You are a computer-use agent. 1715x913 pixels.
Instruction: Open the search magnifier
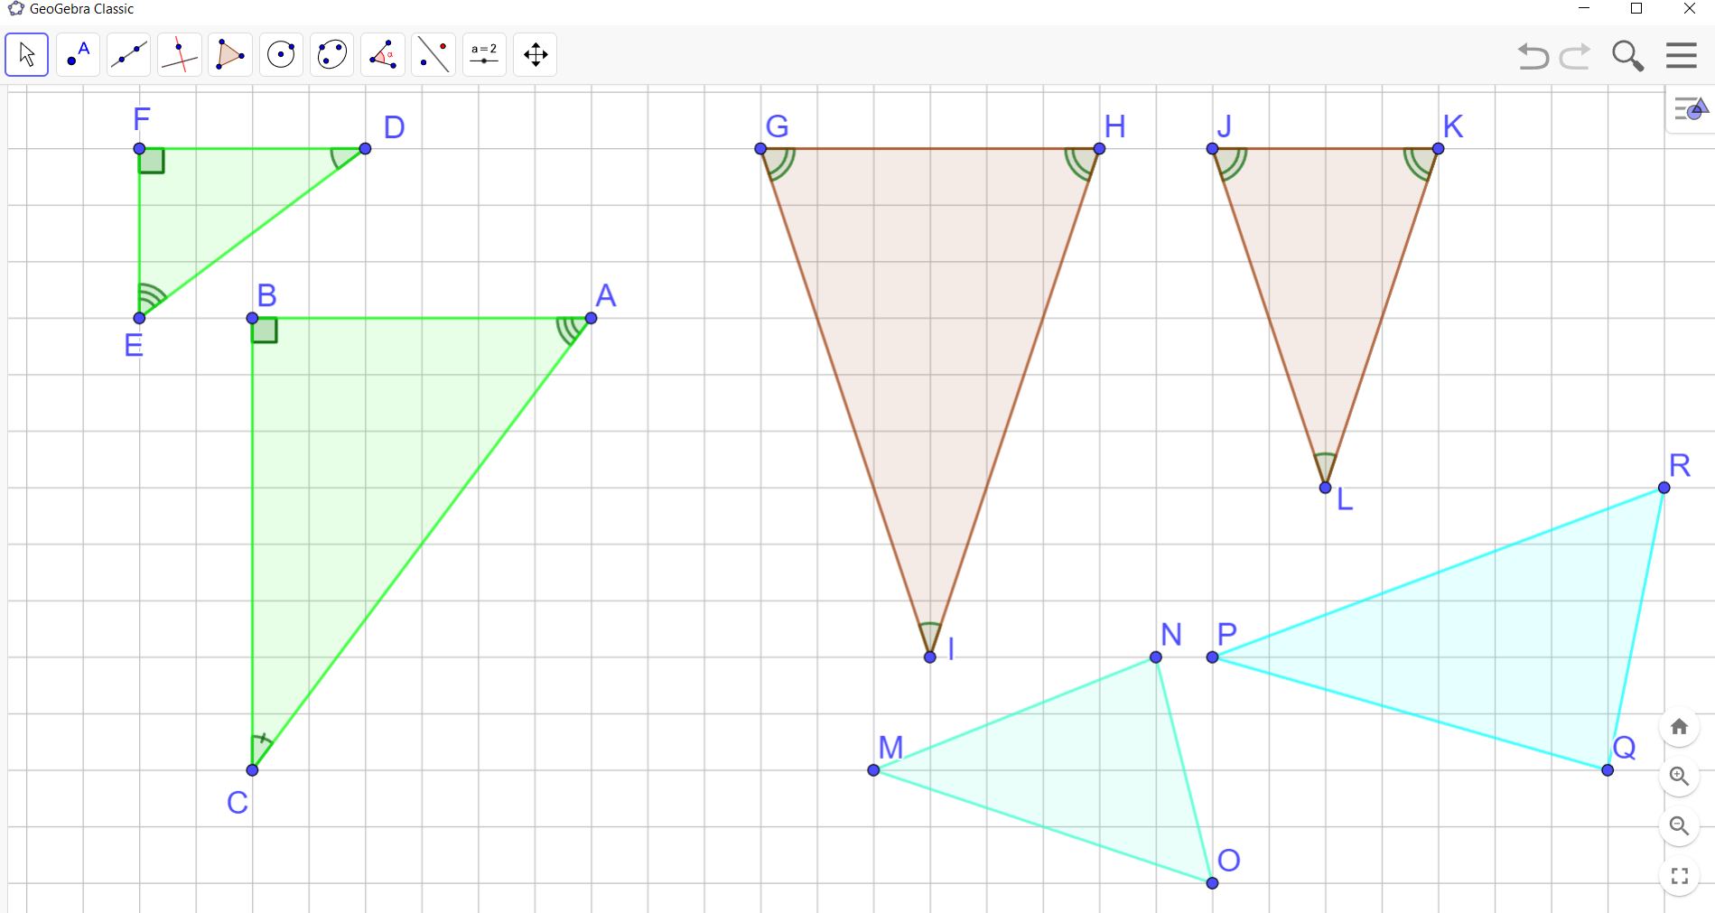(x=1627, y=56)
